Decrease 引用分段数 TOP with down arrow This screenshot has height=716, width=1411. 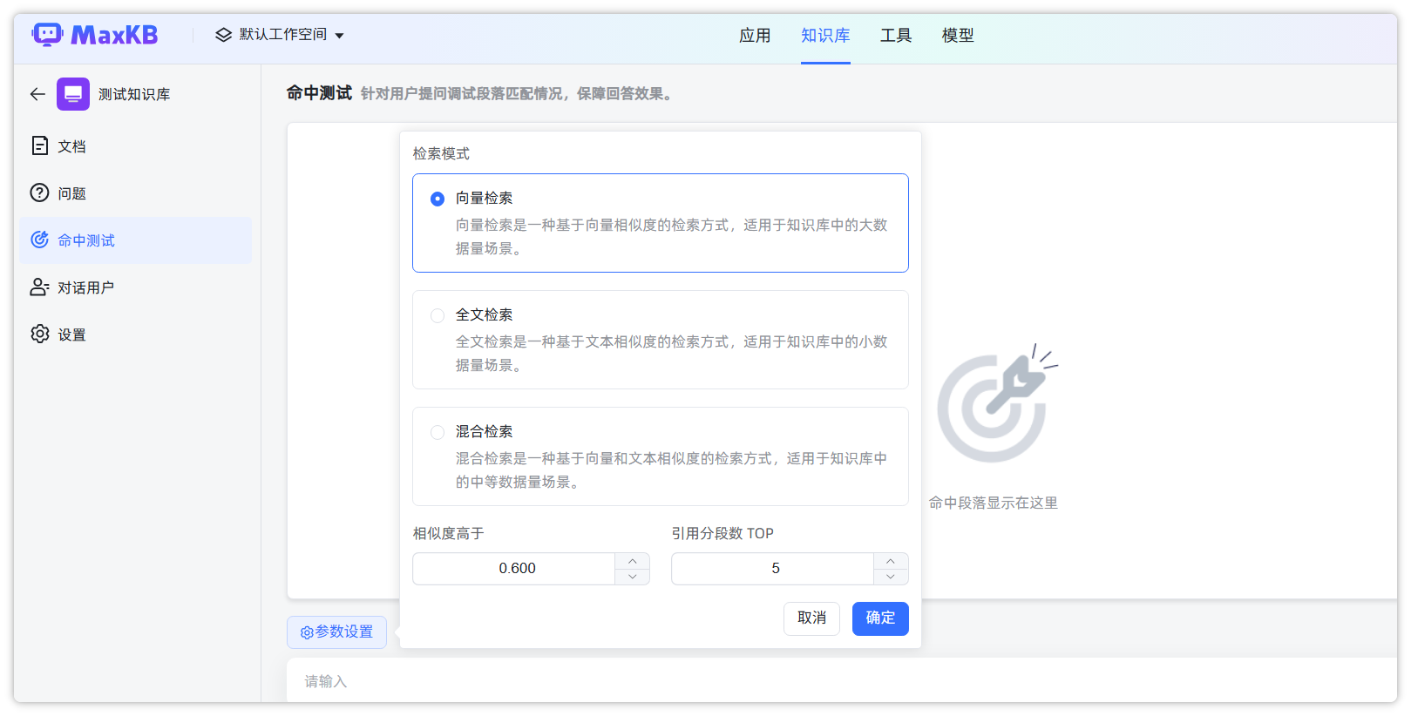pyautogui.click(x=891, y=577)
